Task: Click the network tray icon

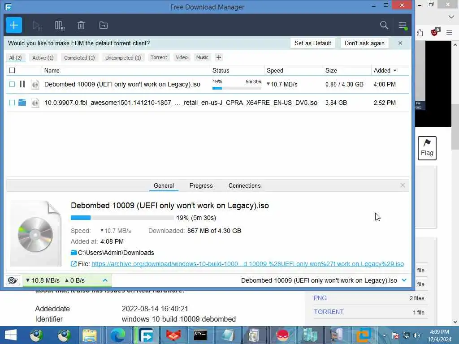Action: [x=406, y=335]
